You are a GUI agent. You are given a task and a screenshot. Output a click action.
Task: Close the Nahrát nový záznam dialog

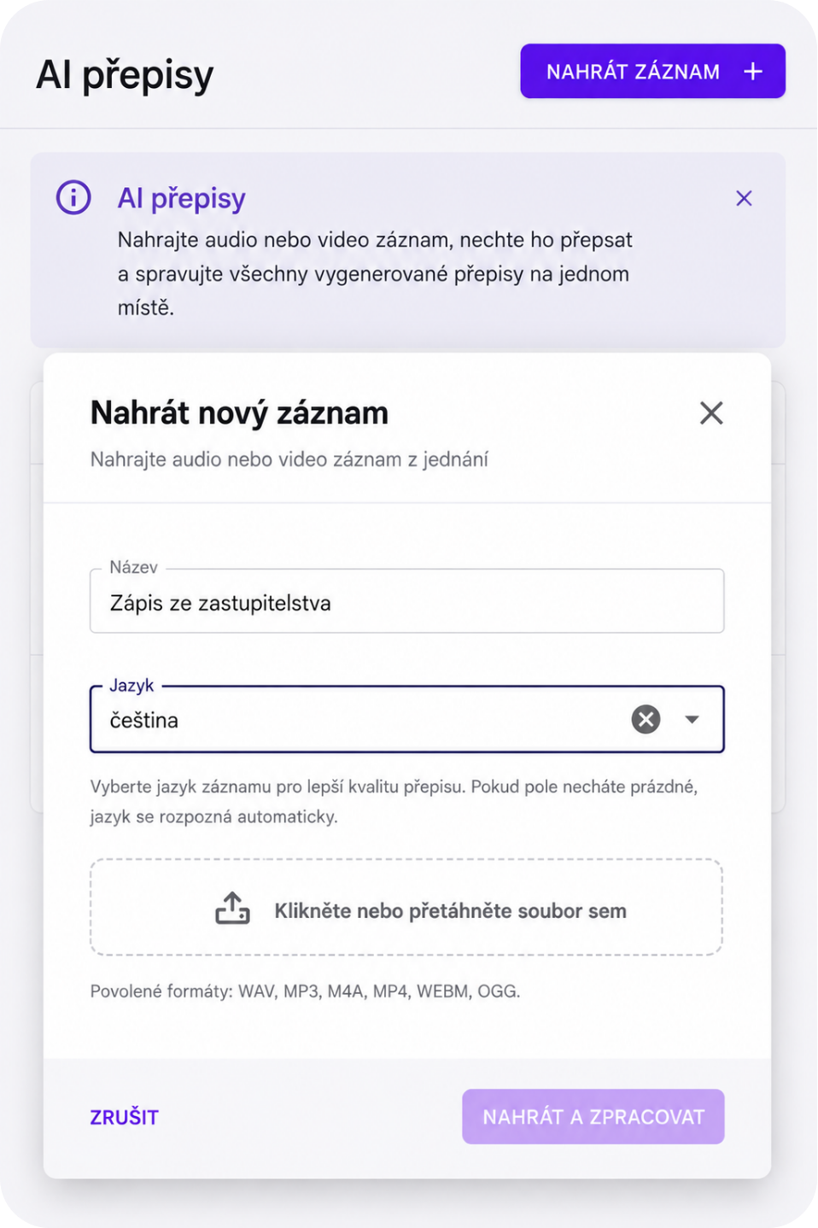pos(711,413)
